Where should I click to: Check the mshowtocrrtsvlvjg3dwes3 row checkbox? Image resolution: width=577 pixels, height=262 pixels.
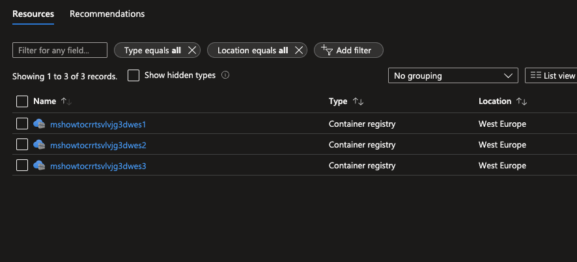pos(22,165)
